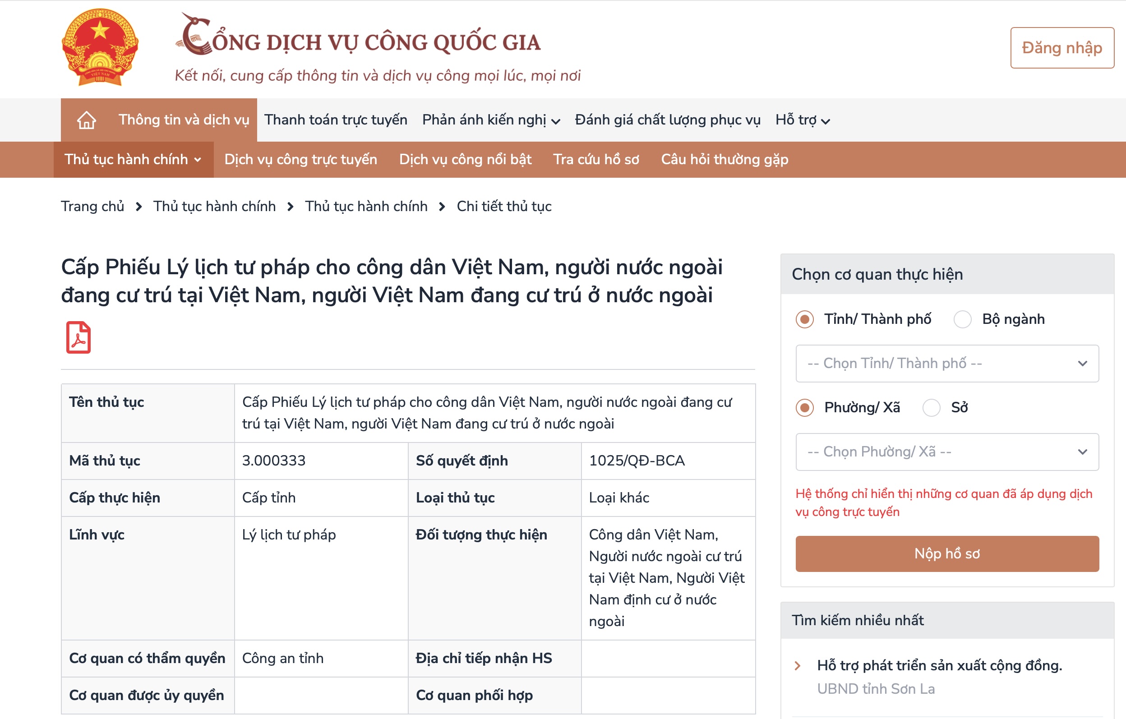Image resolution: width=1126 pixels, height=719 pixels.
Task: Click the Vietnam national emblem logo
Action: [x=100, y=47]
